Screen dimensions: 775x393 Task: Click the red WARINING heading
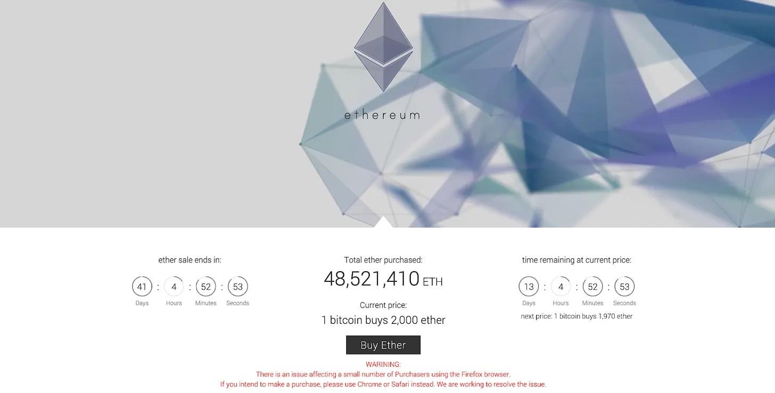coord(383,365)
